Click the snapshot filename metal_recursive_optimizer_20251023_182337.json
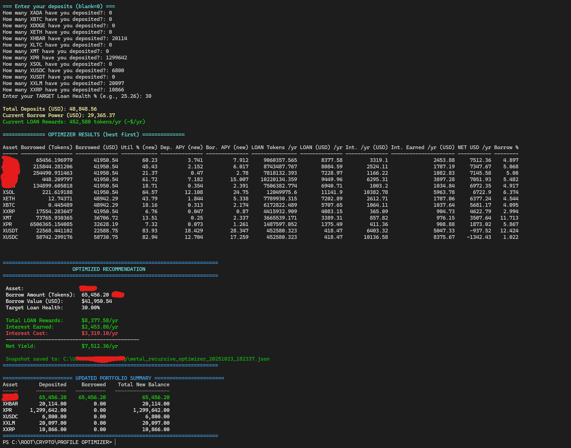 (201, 358)
